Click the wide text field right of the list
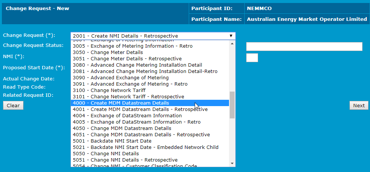370x172 pixels. click(304, 47)
